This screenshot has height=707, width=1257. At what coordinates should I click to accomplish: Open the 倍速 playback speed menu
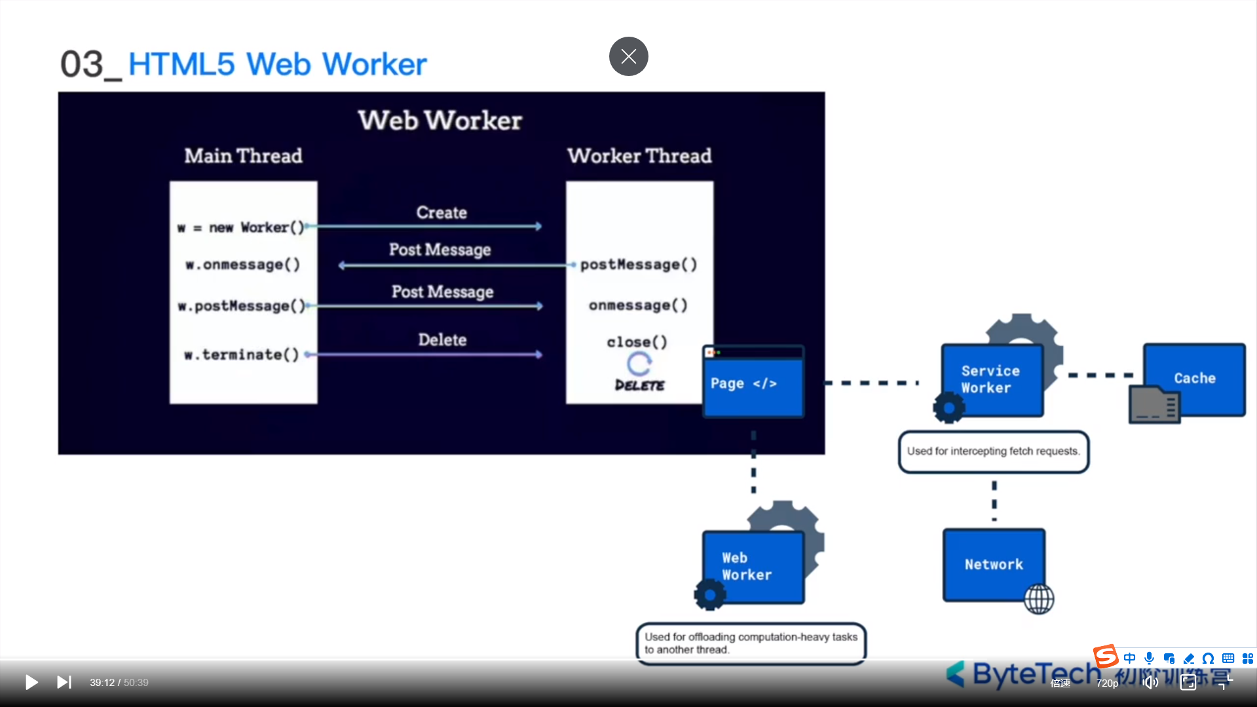(1060, 683)
